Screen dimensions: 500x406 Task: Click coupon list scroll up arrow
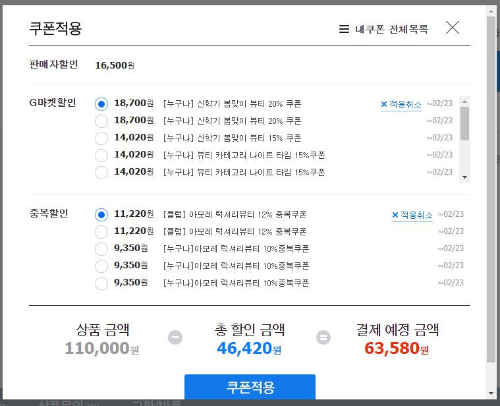click(464, 101)
